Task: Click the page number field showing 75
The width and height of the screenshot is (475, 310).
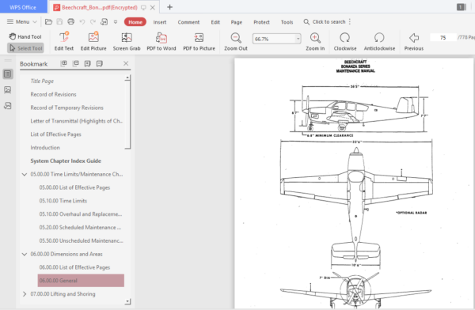Action: pos(443,37)
